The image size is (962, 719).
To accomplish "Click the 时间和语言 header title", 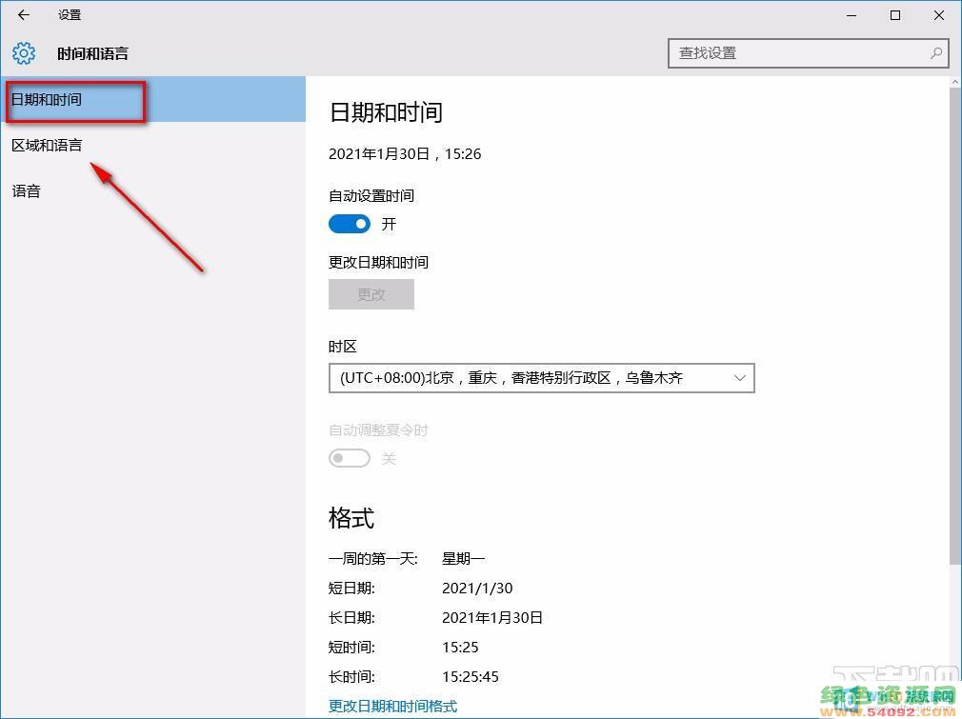I will tap(93, 53).
